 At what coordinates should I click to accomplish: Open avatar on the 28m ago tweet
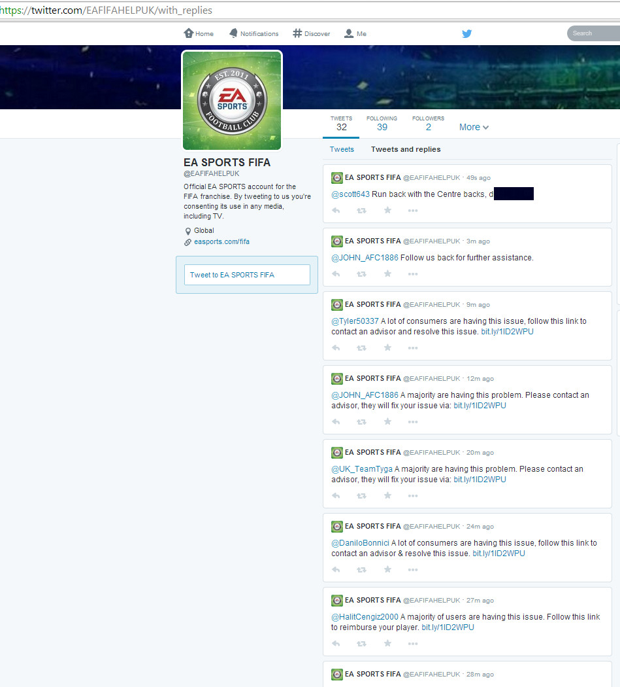point(337,675)
